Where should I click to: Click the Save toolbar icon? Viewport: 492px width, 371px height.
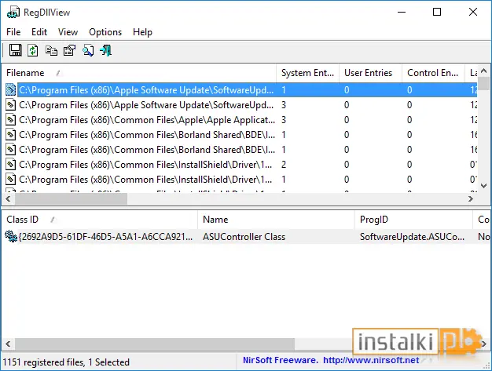(15, 50)
